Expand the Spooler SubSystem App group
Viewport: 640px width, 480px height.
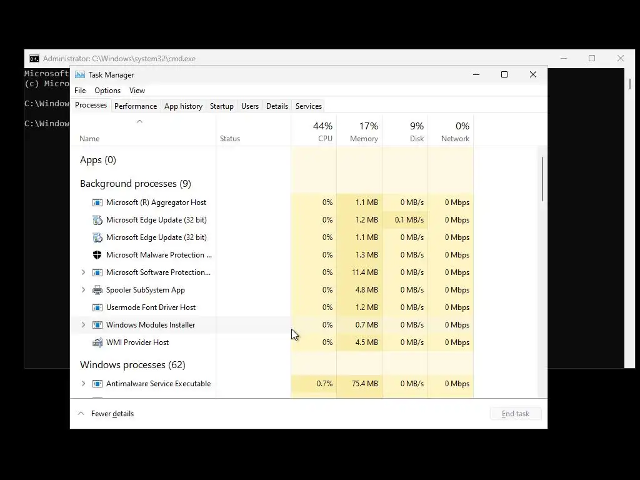83,290
